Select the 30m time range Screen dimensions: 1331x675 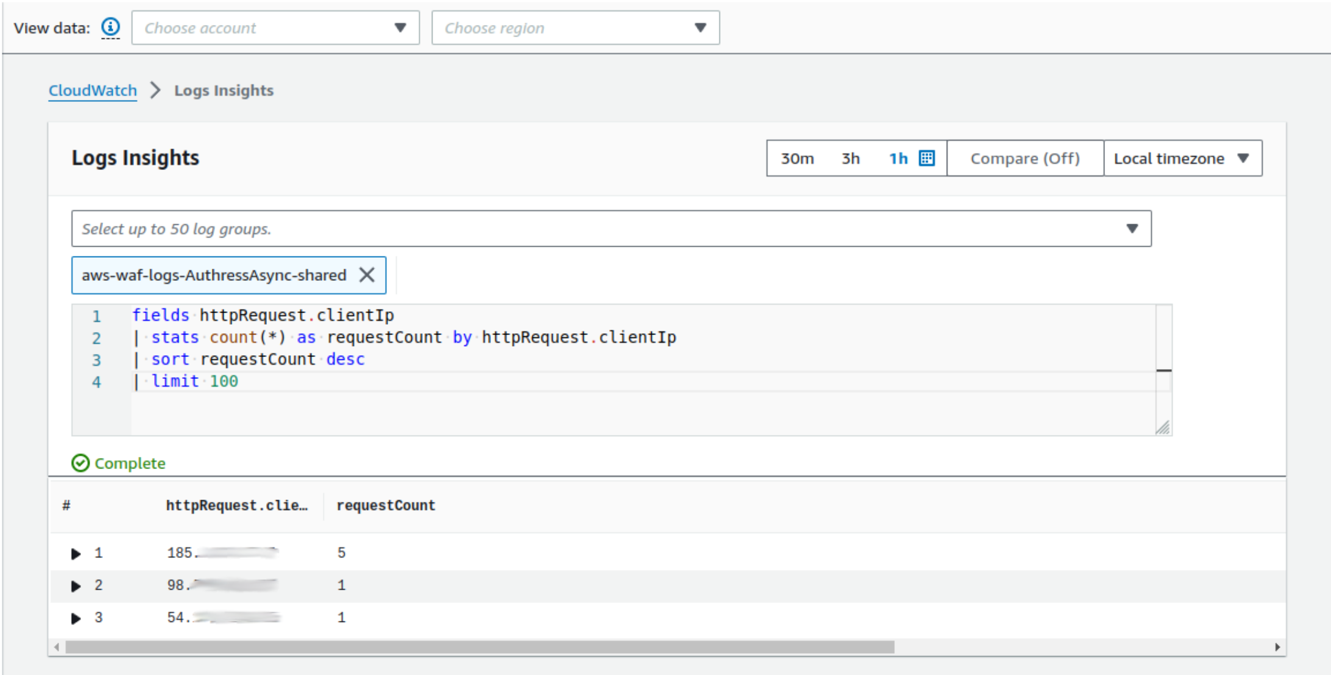[797, 158]
